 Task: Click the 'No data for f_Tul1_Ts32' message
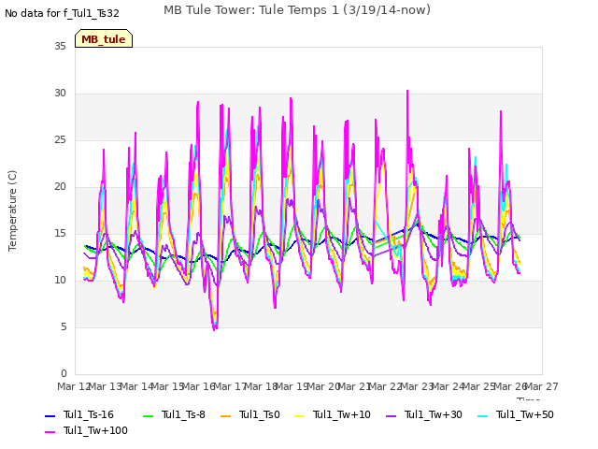coord(62,13)
